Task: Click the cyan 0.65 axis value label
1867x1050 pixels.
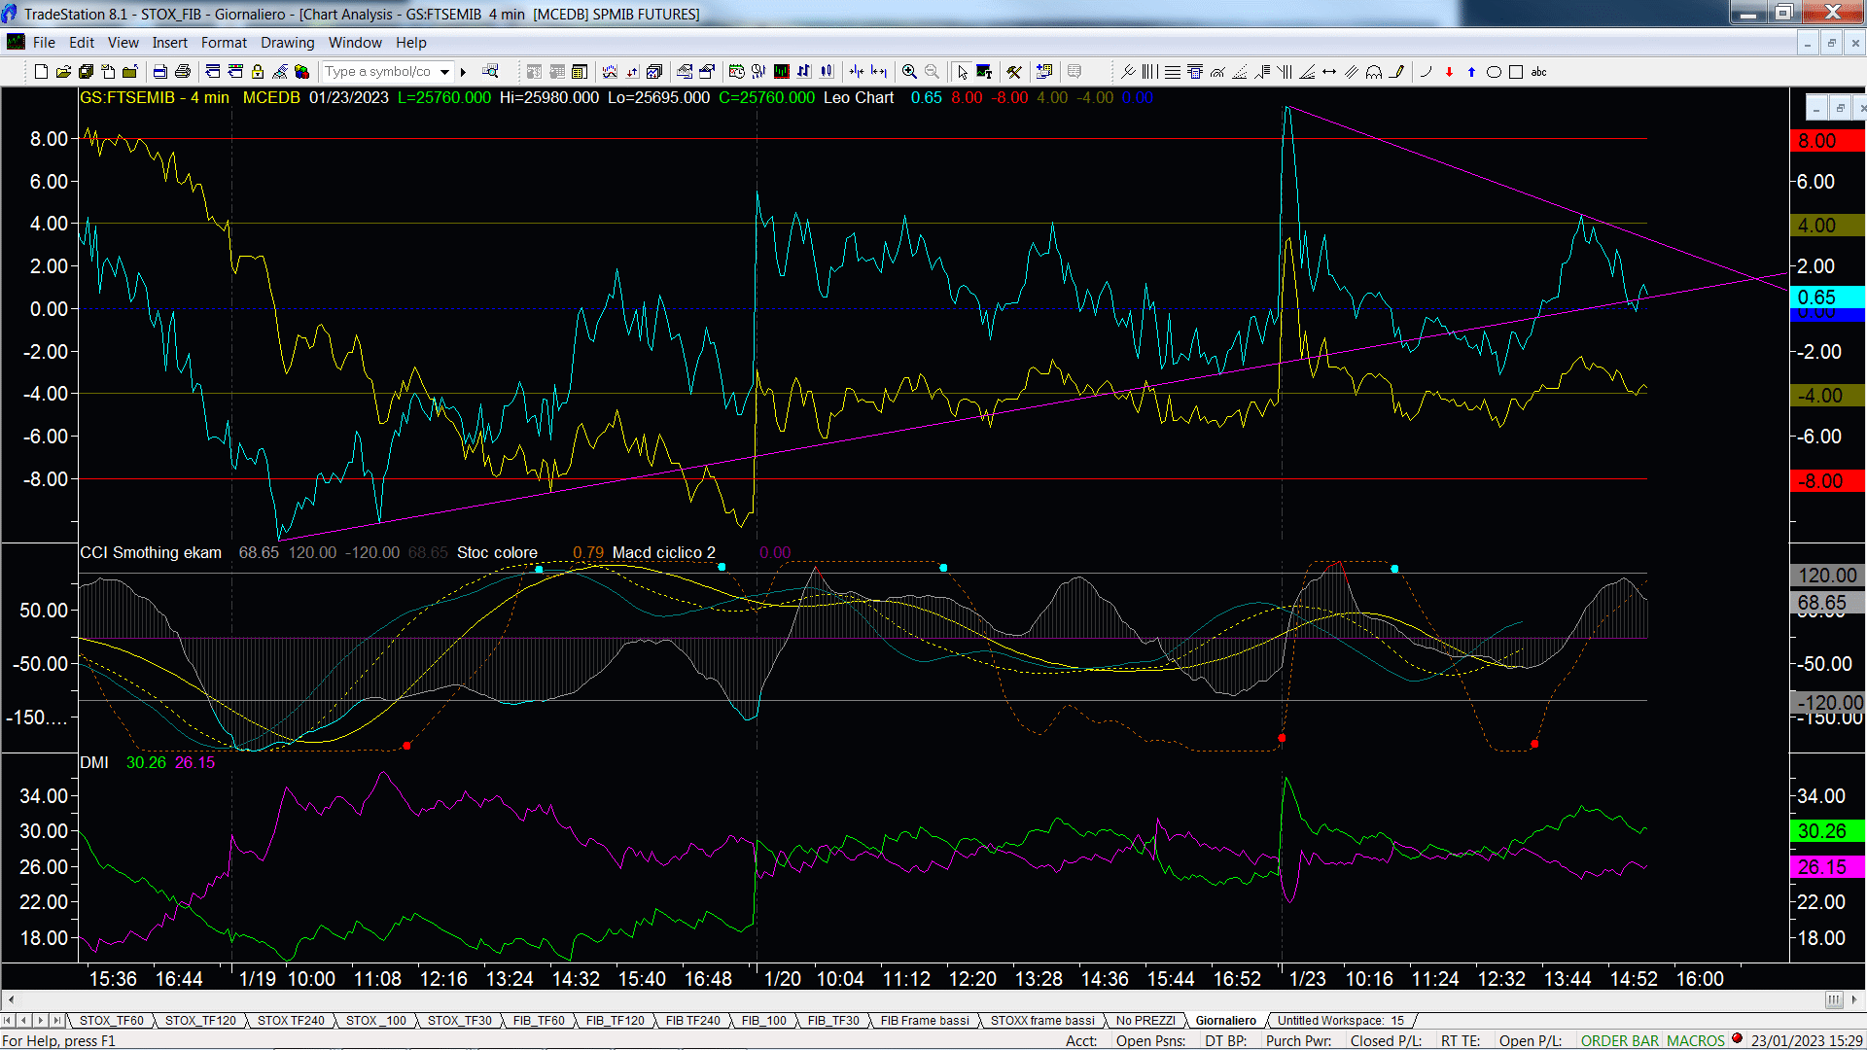Action: [1826, 297]
